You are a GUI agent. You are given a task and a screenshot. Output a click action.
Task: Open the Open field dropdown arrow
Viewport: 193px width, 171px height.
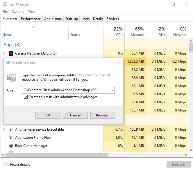pos(112,90)
